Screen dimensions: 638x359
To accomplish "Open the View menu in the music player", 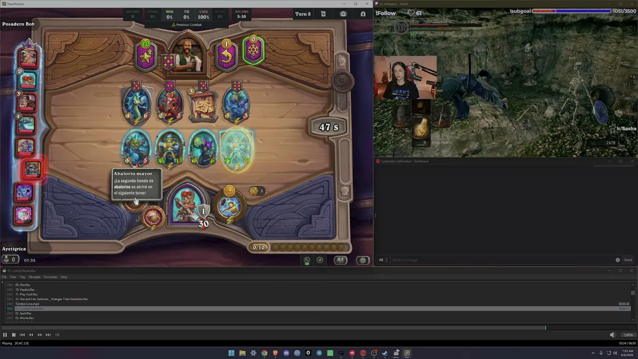I will [x=13, y=277].
